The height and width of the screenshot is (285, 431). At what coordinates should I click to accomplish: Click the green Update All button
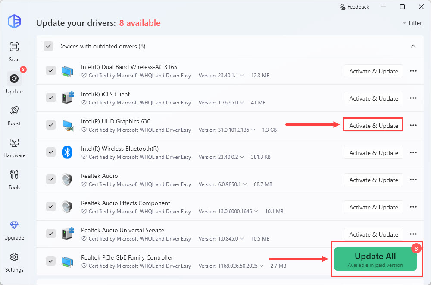375,259
